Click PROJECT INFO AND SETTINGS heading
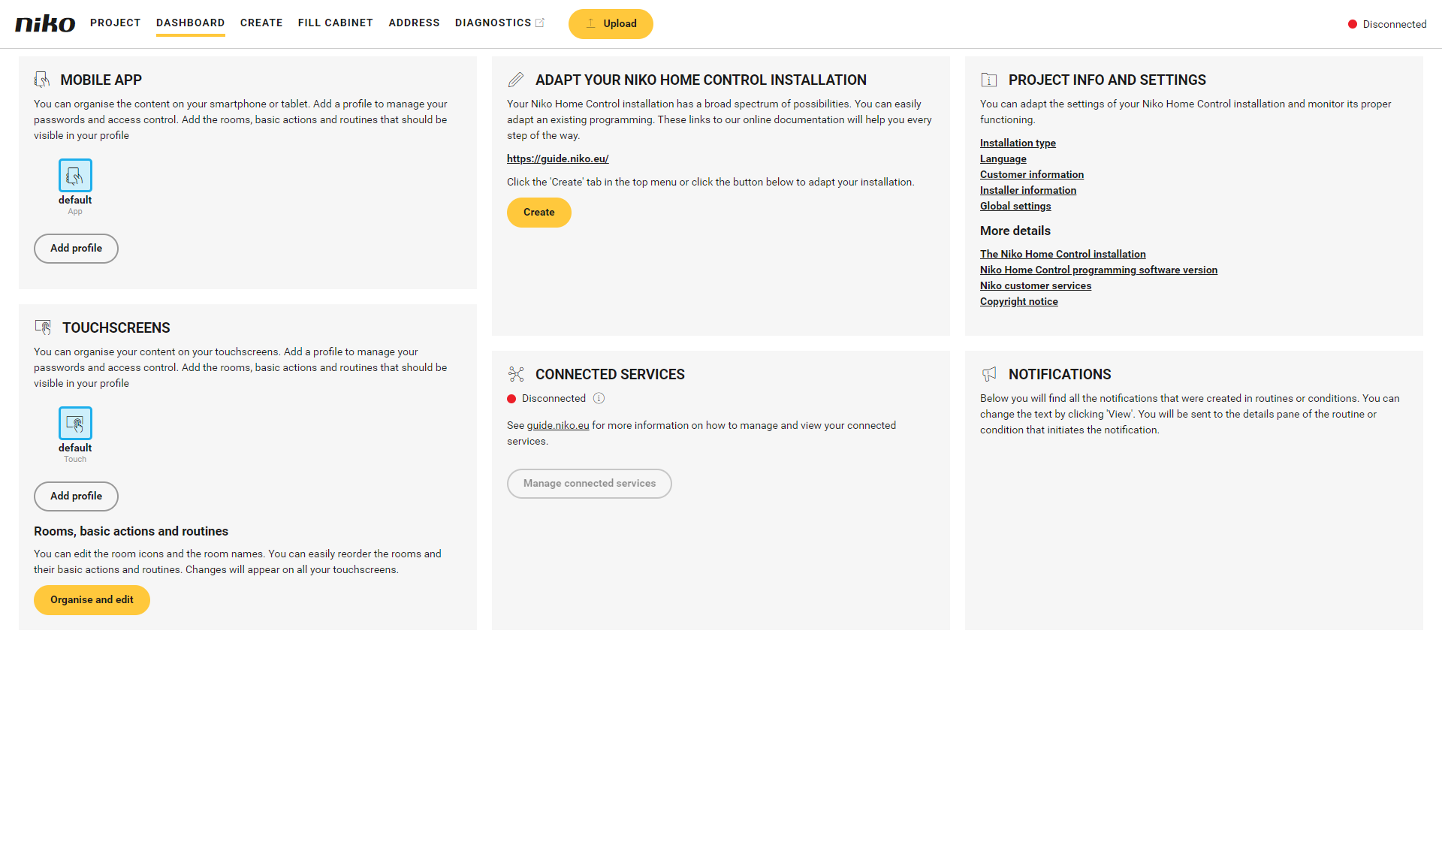1442x854 pixels. (x=1107, y=80)
